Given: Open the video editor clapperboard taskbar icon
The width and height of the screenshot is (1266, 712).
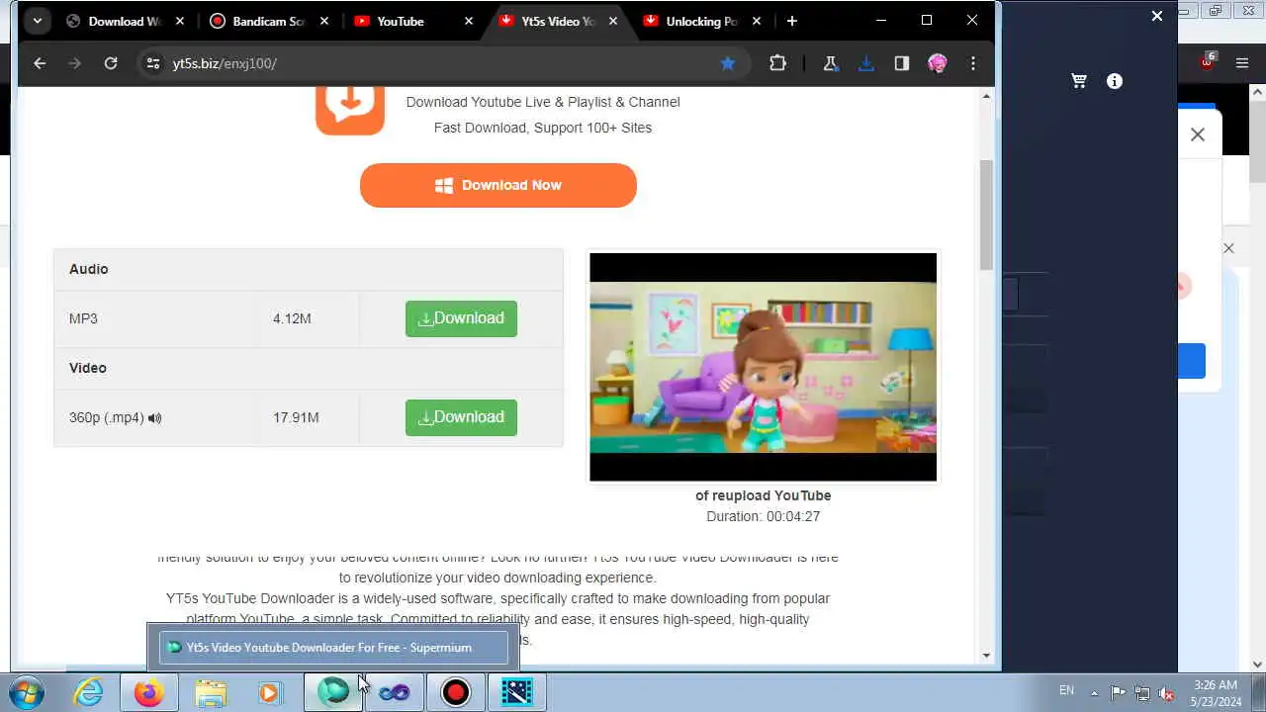Looking at the screenshot, I should click(517, 692).
